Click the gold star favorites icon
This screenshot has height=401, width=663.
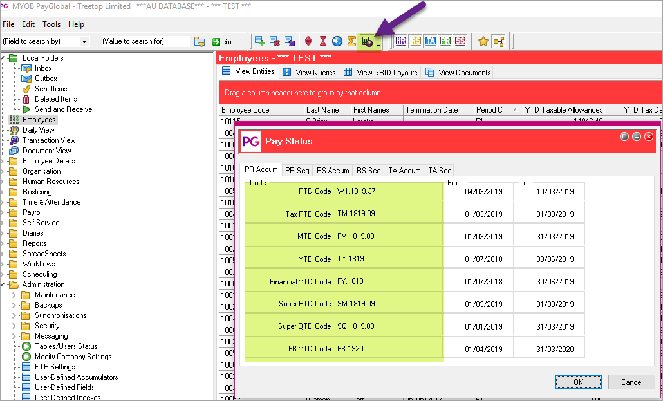tap(483, 41)
